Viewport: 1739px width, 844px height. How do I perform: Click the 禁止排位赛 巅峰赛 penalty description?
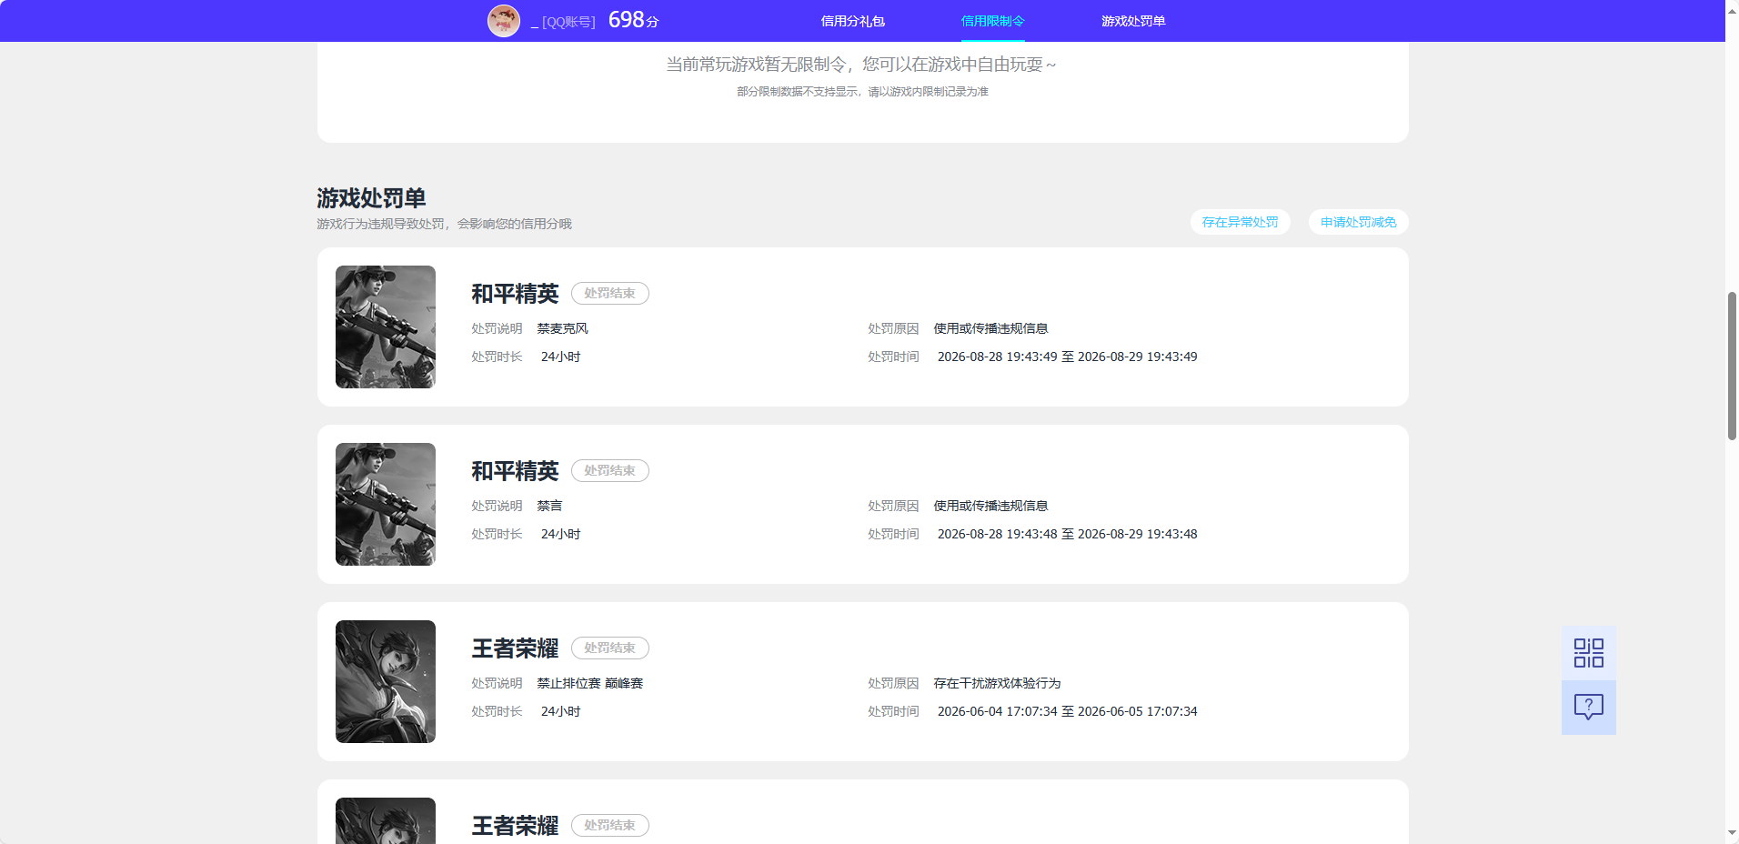pyautogui.click(x=589, y=683)
